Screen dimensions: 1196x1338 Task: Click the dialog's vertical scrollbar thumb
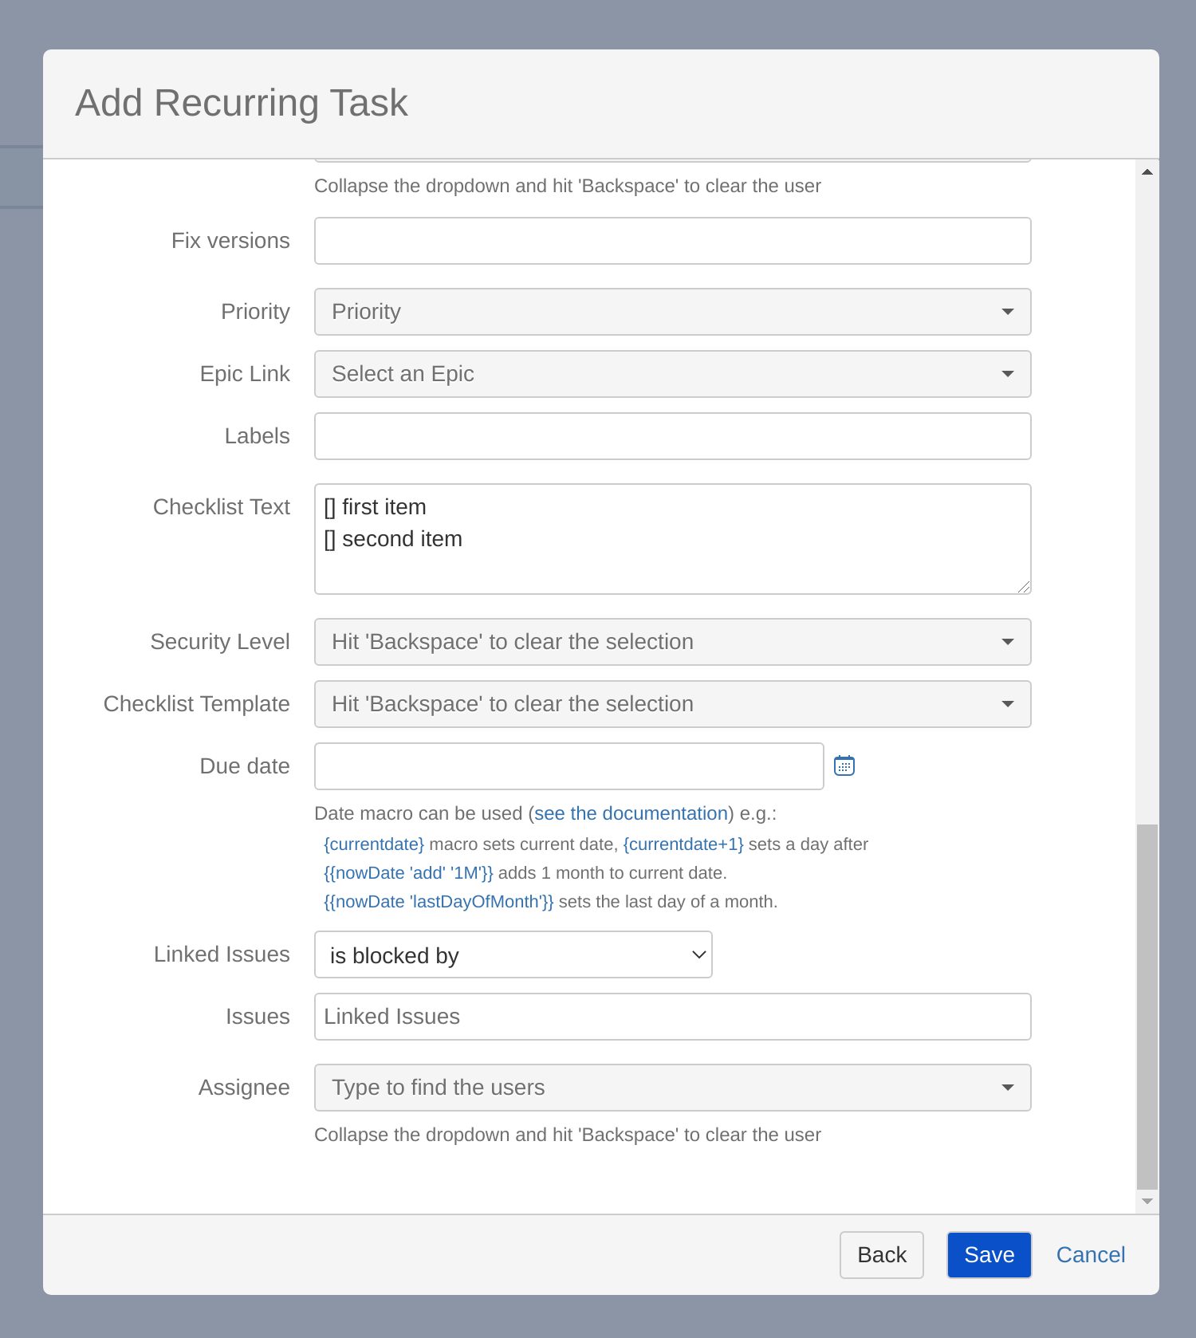point(1147,1005)
